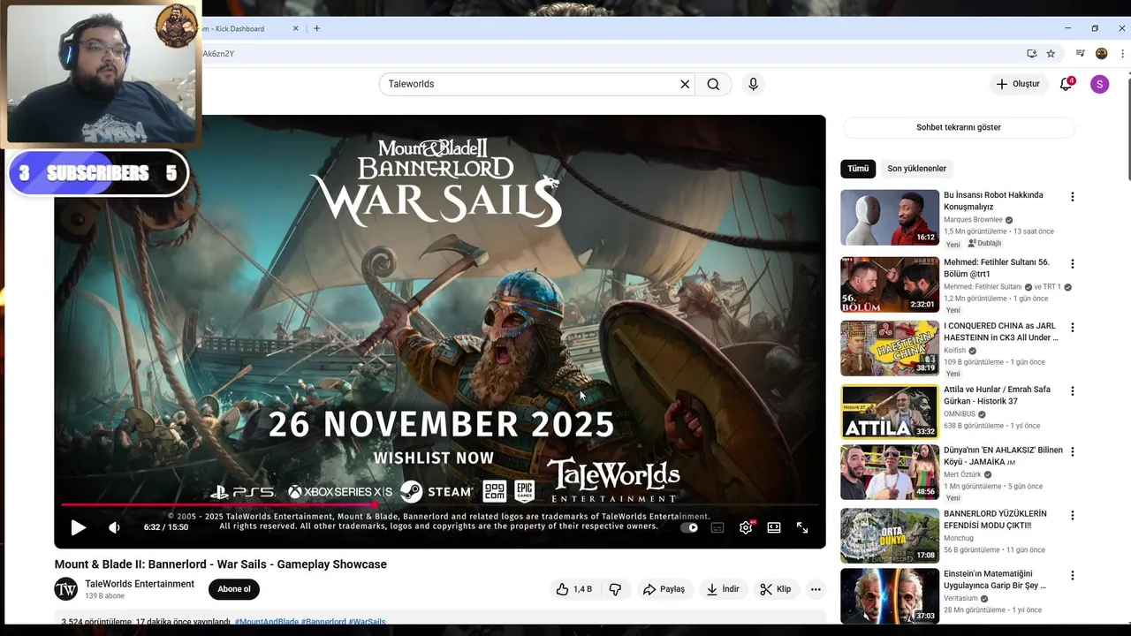Share the video with Paylaş

[x=664, y=589]
